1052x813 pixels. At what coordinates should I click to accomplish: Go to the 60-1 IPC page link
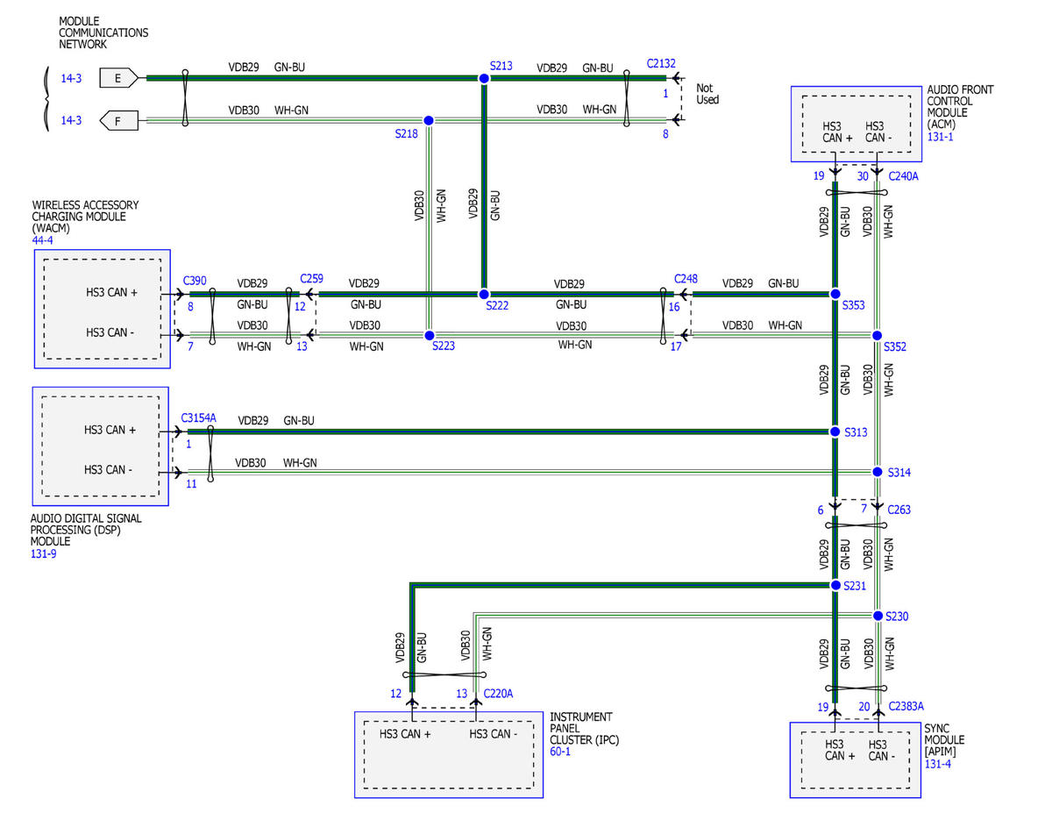point(558,752)
